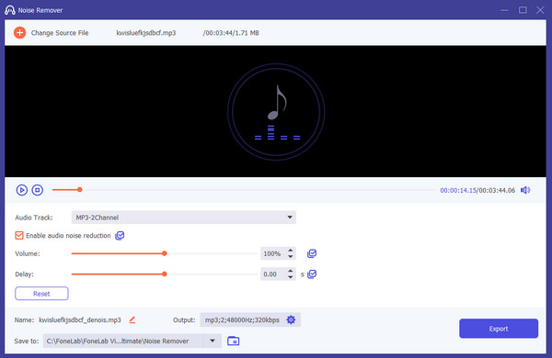Click the Reset button
Viewport: 552px width, 358px height.
click(x=41, y=294)
